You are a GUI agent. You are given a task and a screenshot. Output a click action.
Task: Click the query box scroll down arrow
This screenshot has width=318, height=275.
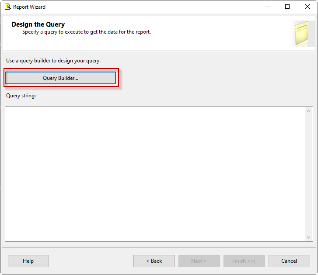(308, 237)
